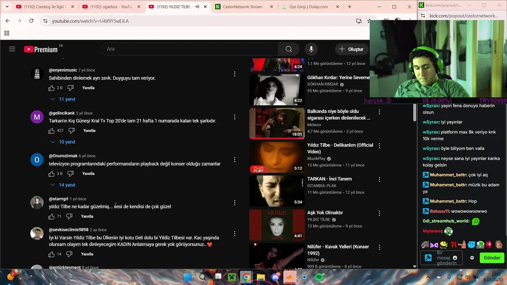507x285 pixels.
Task: Send chat message with Gönder
Action: 492,258
